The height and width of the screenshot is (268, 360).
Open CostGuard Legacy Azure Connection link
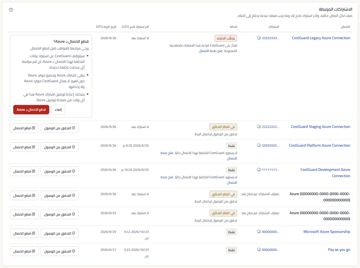(321, 38)
